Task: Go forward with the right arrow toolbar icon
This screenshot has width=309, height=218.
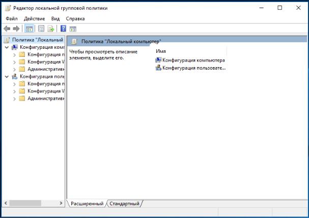Action: [16, 29]
